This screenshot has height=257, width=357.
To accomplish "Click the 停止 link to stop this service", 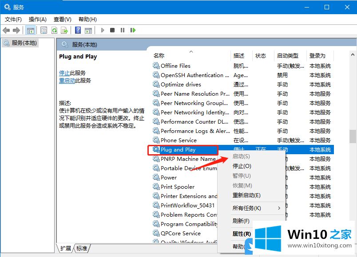I will point(64,73).
